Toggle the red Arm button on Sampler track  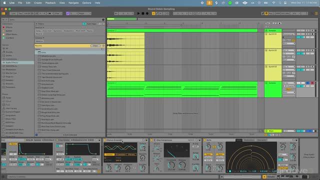[x=312, y=83]
